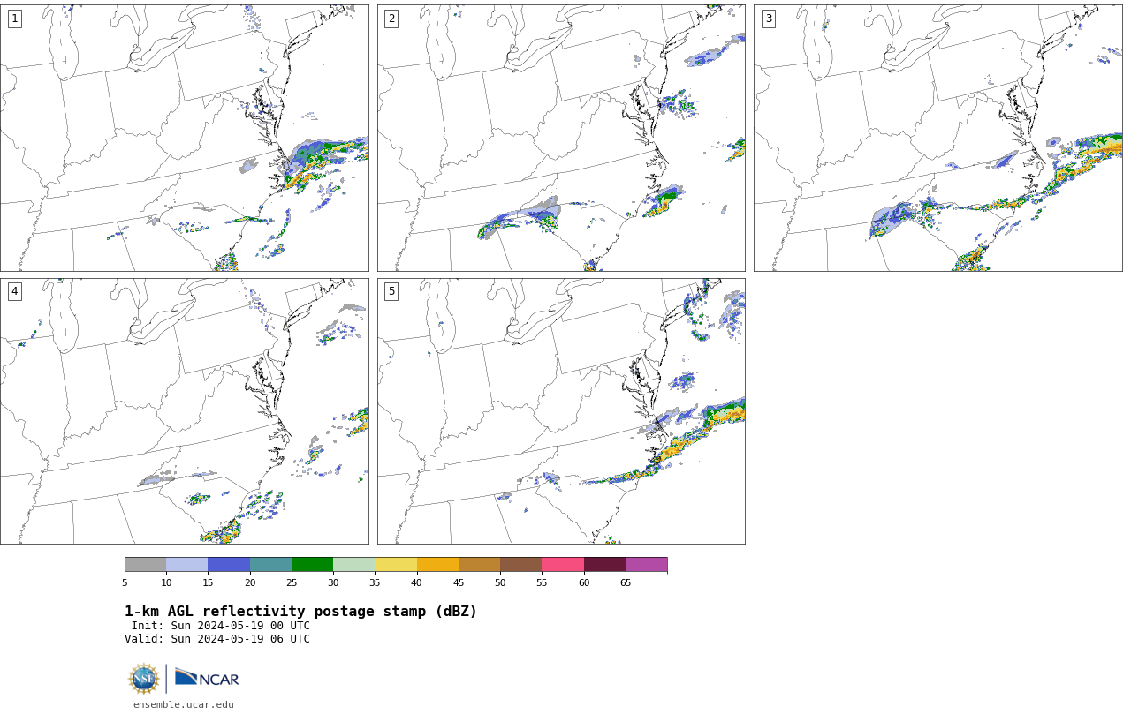Select the tan 45-50 dBZ swatch
Image resolution: width=1131 pixels, height=714 pixels.
pos(479,565)
